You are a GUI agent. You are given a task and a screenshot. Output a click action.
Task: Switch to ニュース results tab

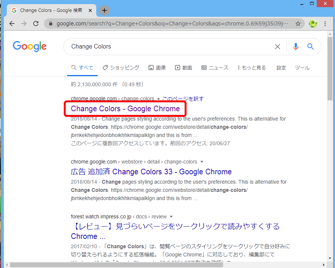pos(215,68)
